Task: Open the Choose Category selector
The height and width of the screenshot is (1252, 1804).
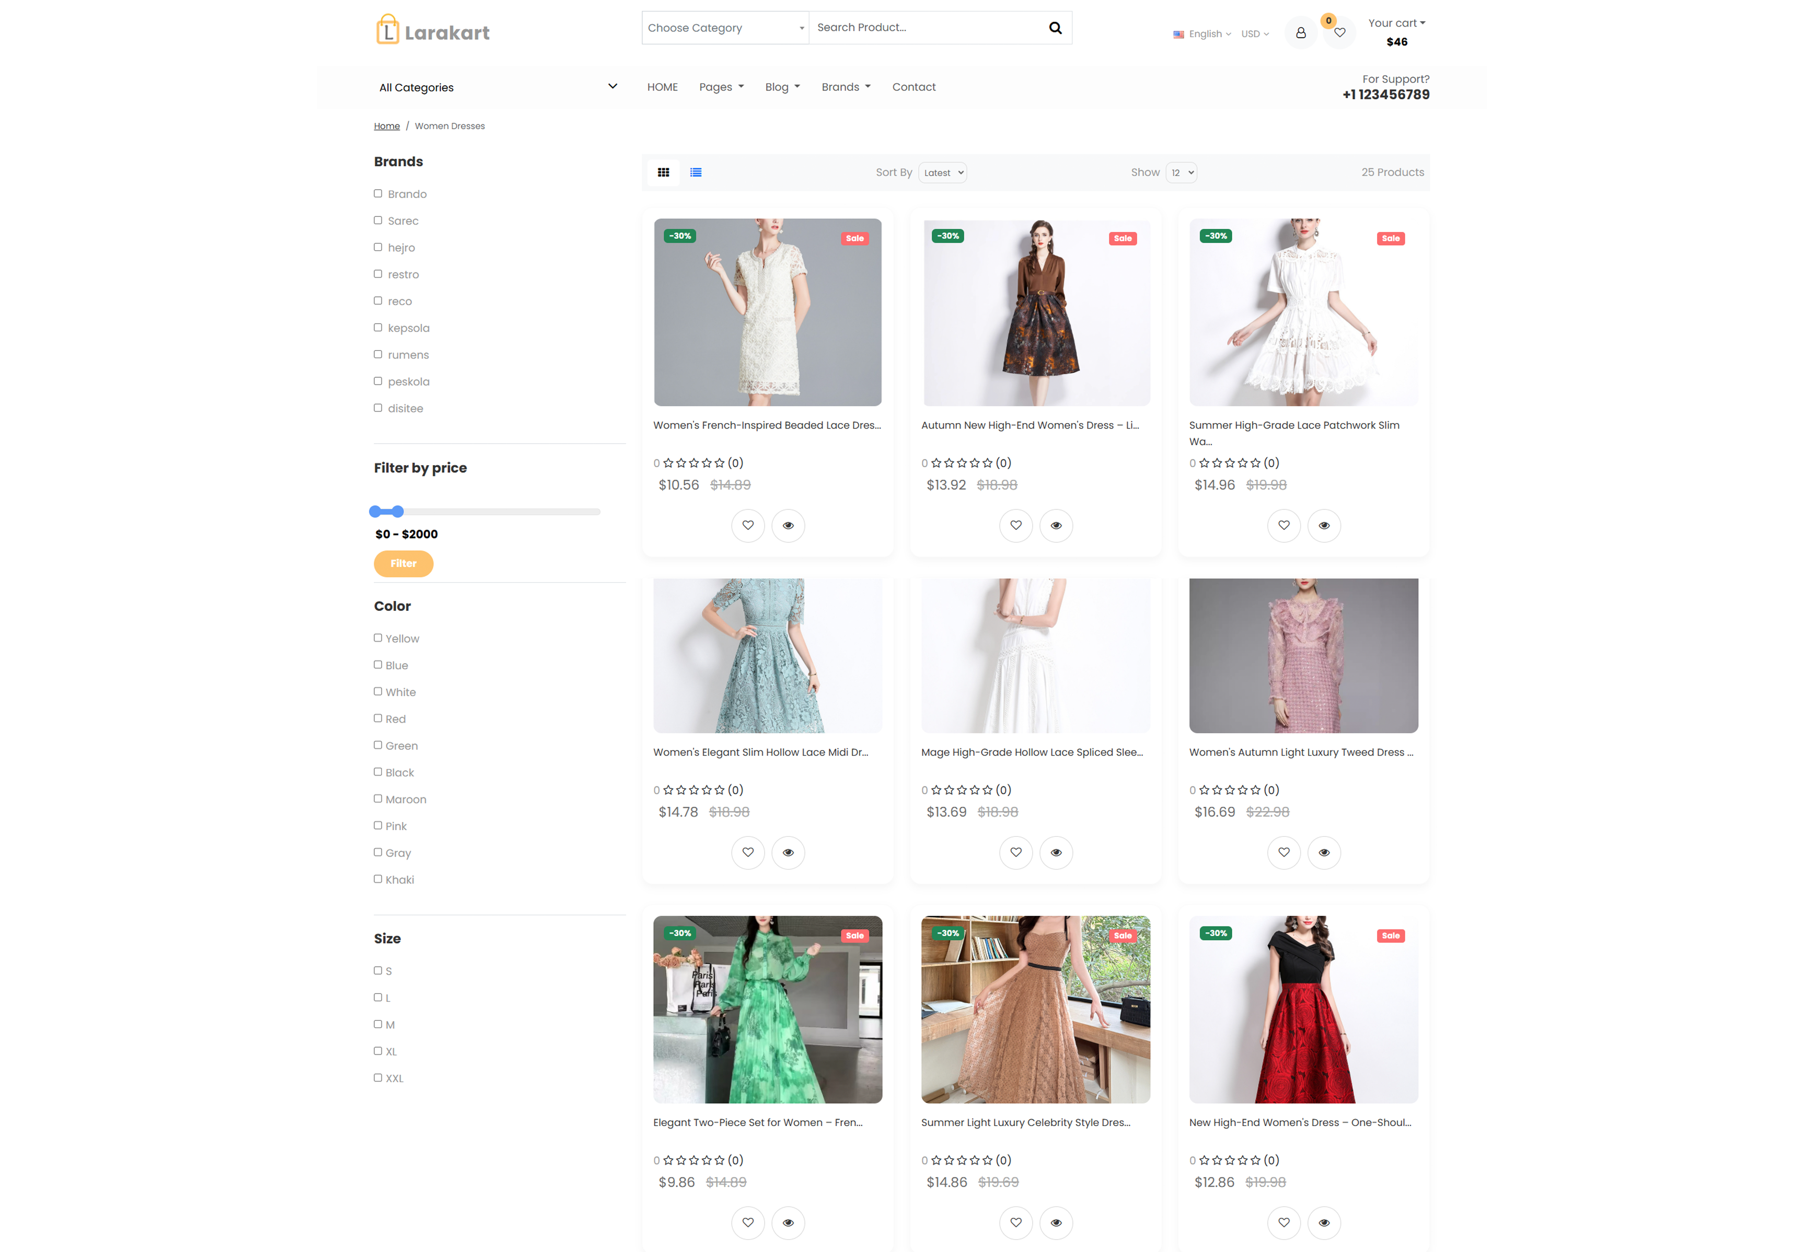Action: [x=725, y=28]
